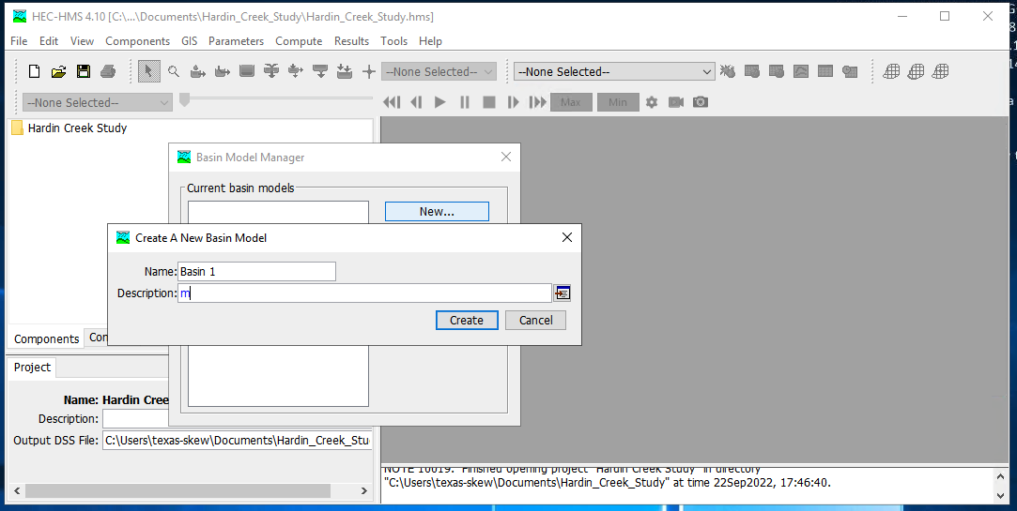Step one frame forward
Image resolution: width=1017 pixels, height=511 pixels.
click(513, 102)
